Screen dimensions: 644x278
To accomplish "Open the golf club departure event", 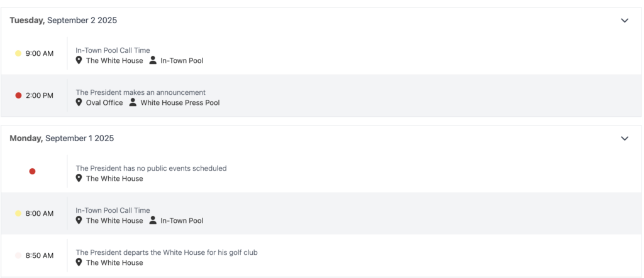I will (167, 252).
